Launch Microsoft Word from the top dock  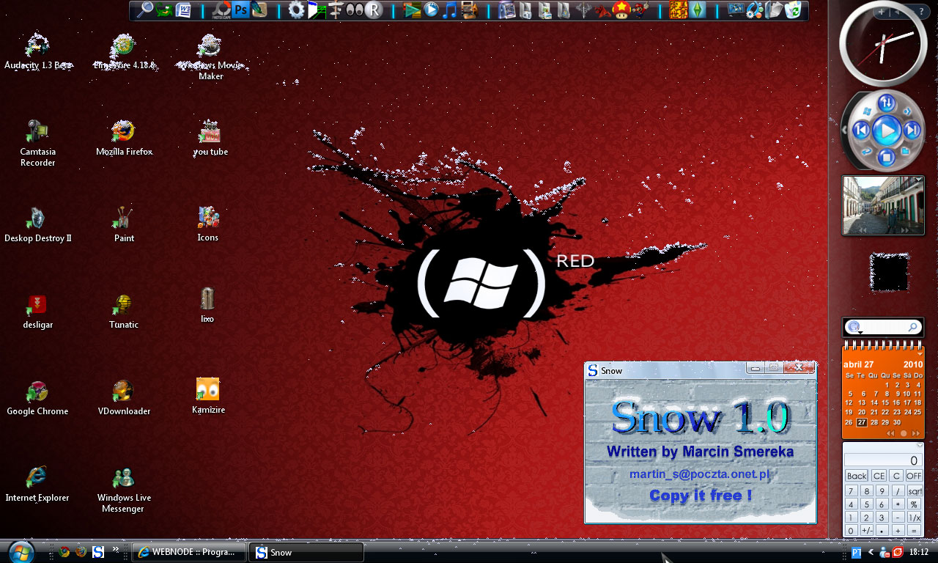[183, 10]
